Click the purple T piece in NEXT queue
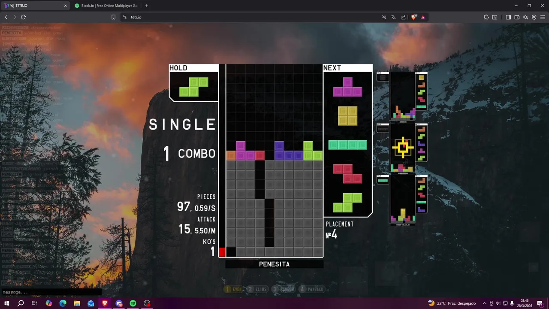Screen dimensions: 549x309 348,87
